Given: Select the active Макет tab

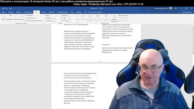Looking at the screenshot, I should coord(36,12).
